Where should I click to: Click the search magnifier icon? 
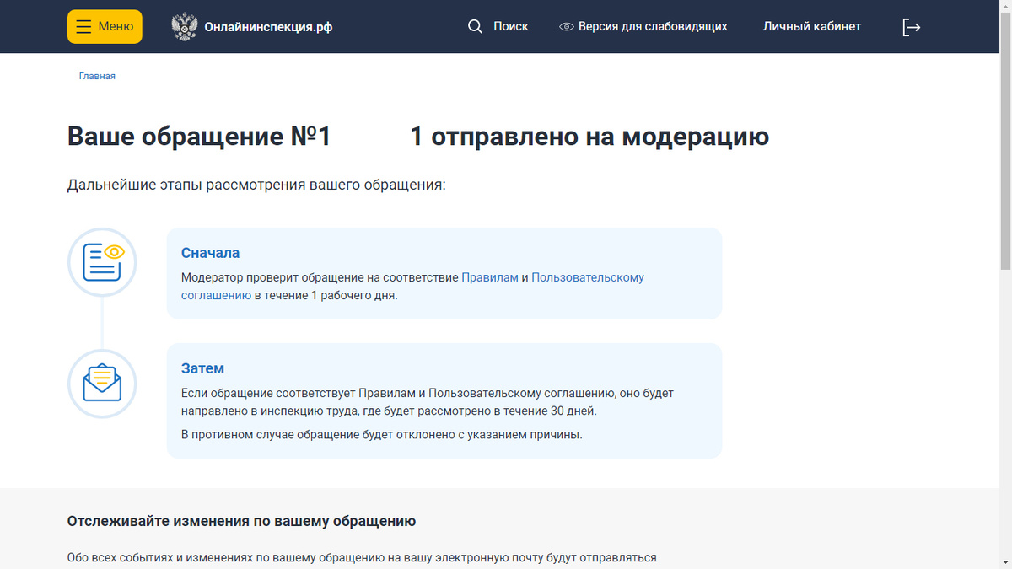coord(476,26)
